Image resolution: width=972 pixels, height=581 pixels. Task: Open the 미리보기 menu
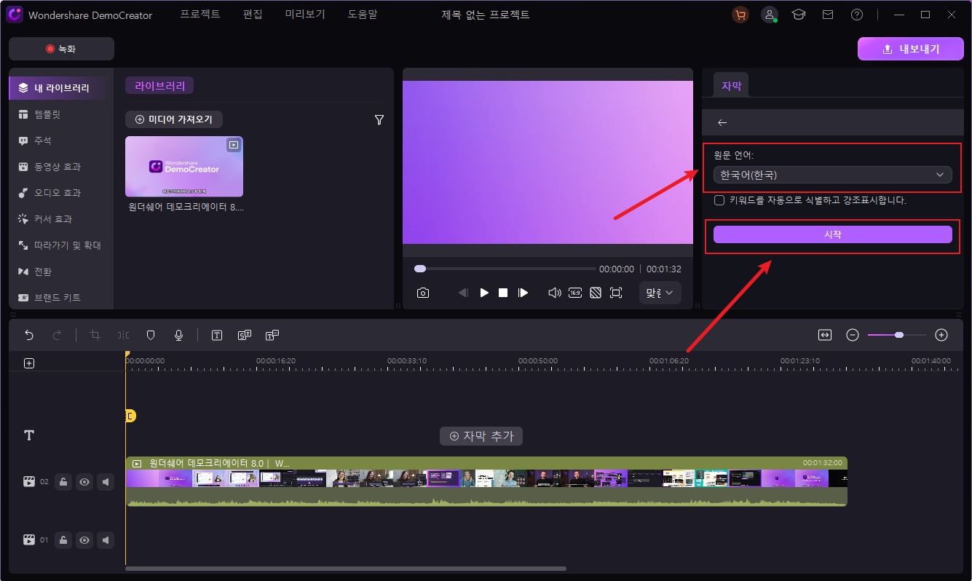[305, 15]
